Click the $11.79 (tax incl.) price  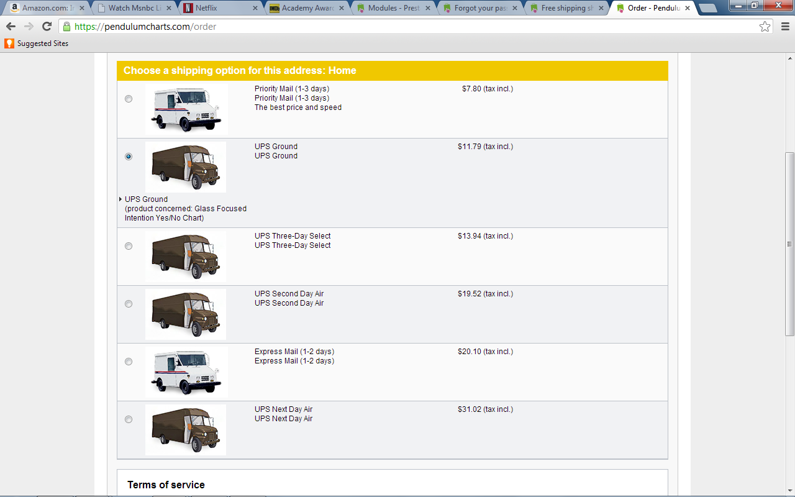(485, 147)
